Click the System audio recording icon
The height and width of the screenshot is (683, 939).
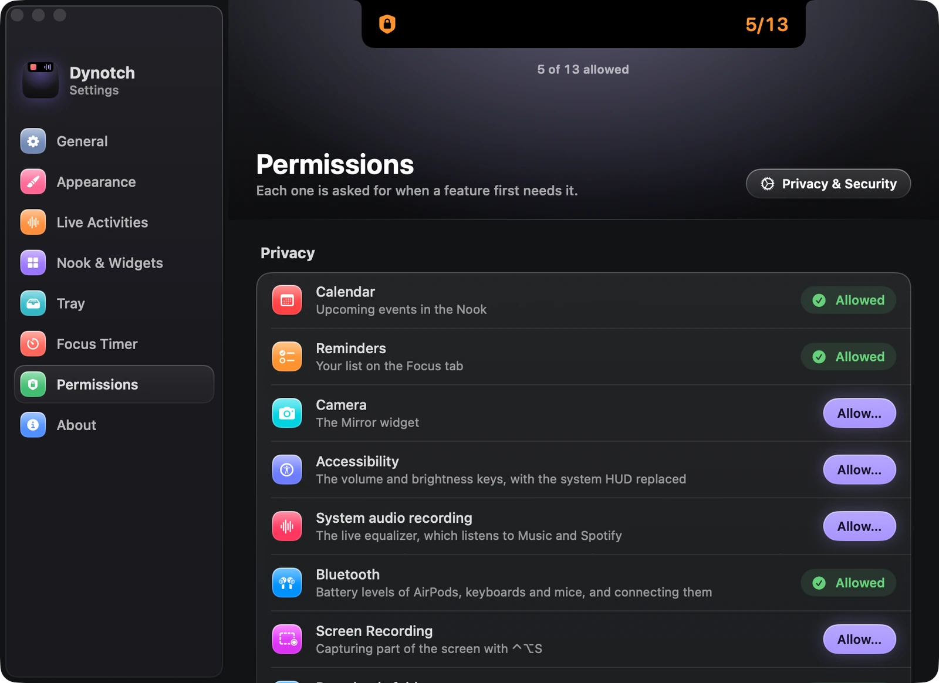(287, 526)
